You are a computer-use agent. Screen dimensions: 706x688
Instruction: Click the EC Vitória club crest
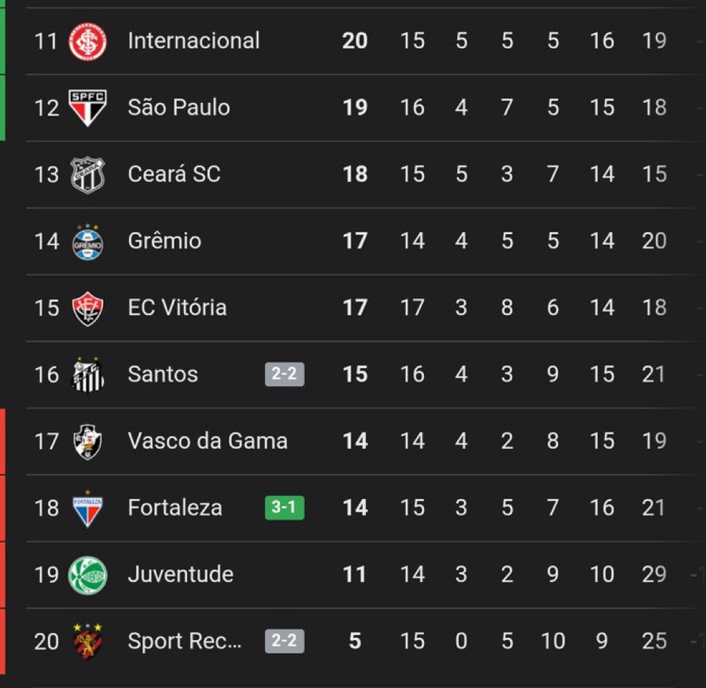88,308
